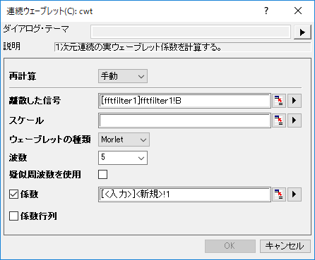Check the 係数行列 checkbox

pyautogui.click(x=13, y=216)
